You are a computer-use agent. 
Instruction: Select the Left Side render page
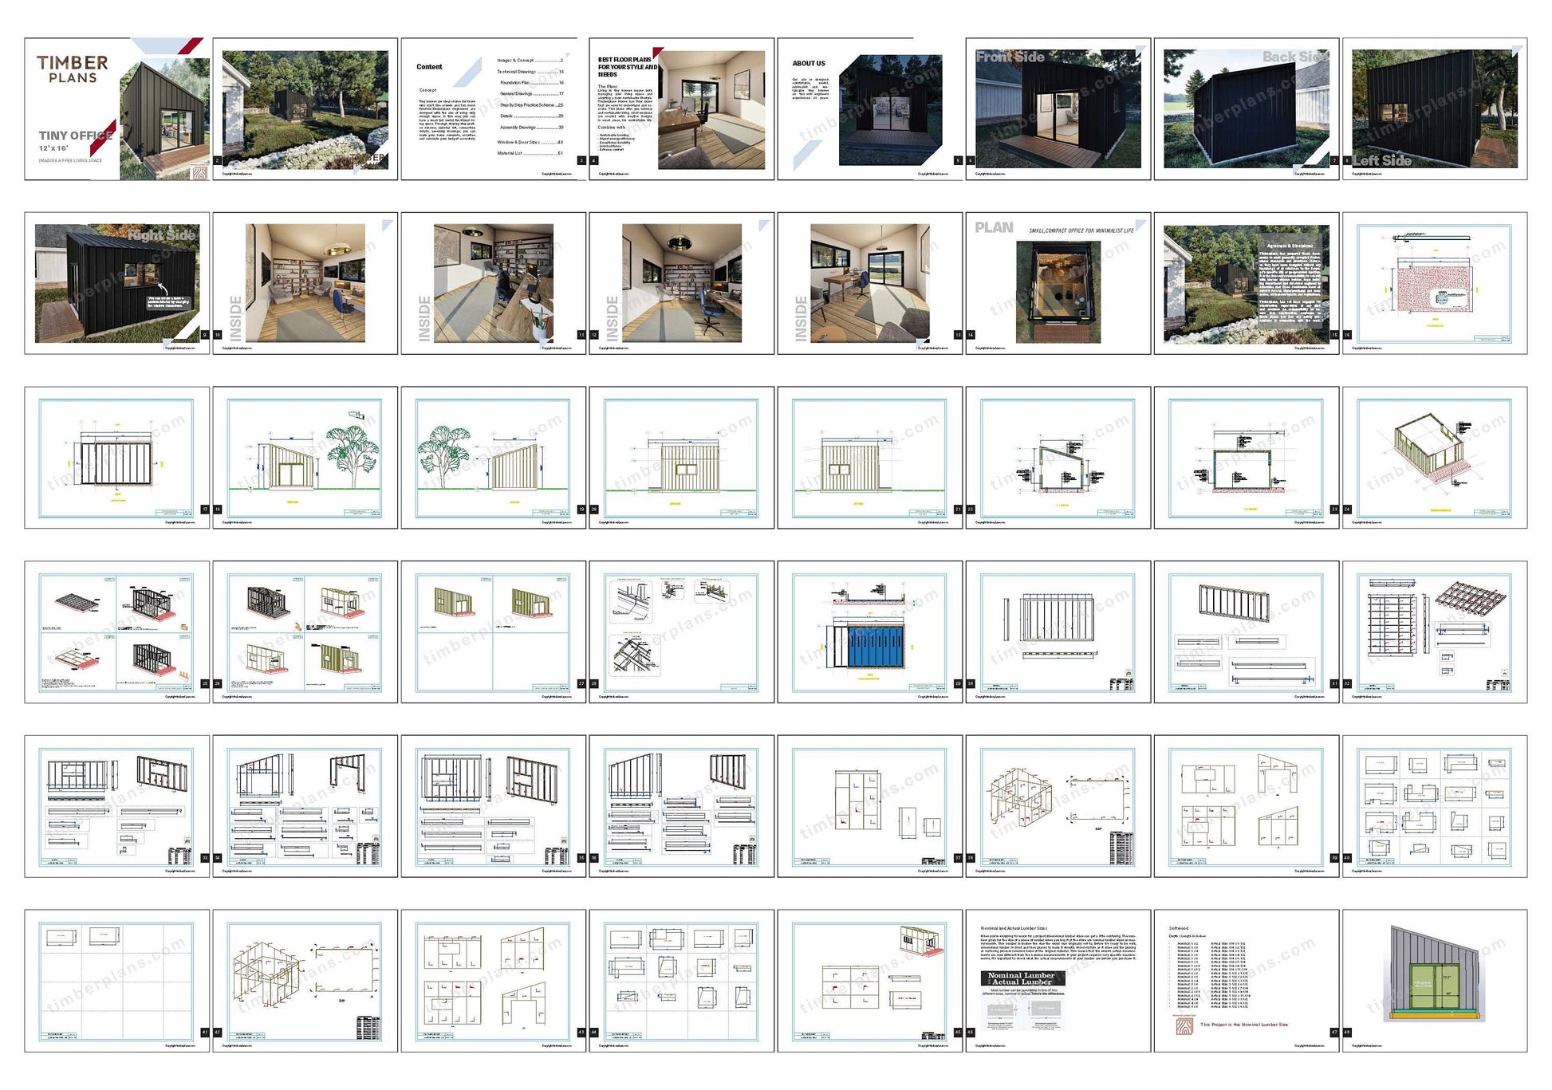point(1434,109)
